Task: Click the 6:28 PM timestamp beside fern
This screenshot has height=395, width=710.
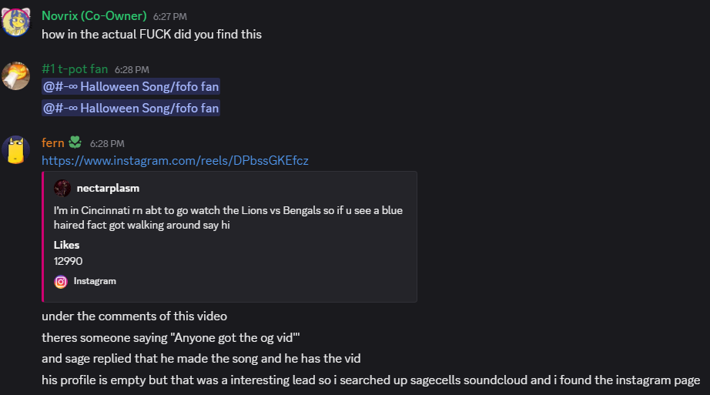Action: pos(107,144)
